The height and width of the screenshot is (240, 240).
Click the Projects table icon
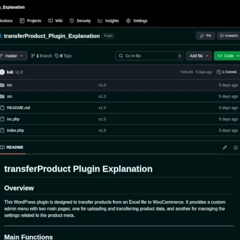[22, 21]
